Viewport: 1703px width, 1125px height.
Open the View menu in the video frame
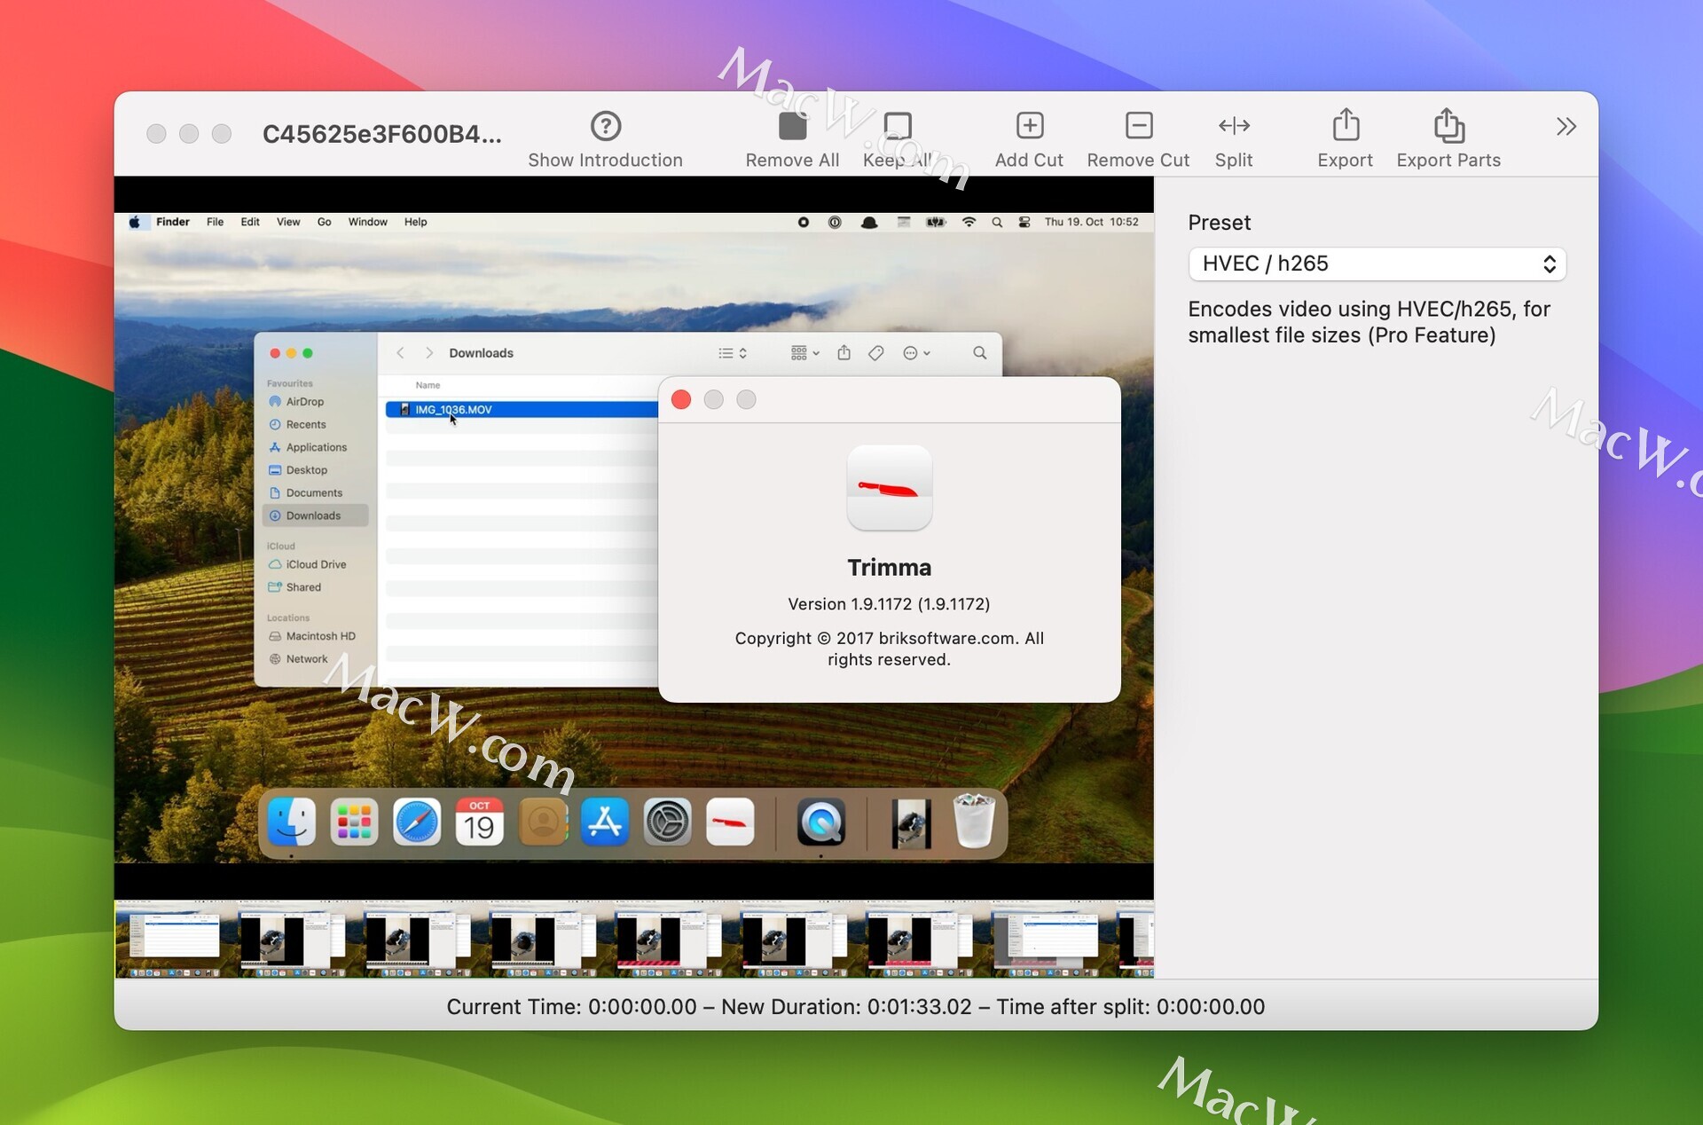tap(288, 222)
